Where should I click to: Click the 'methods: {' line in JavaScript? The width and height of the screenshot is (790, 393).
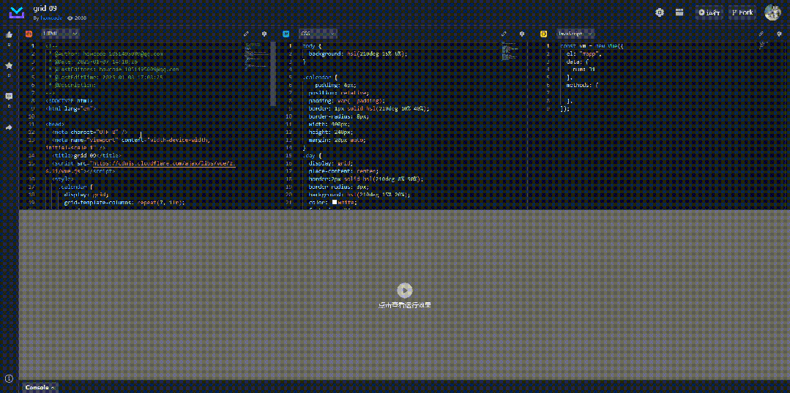582,85
